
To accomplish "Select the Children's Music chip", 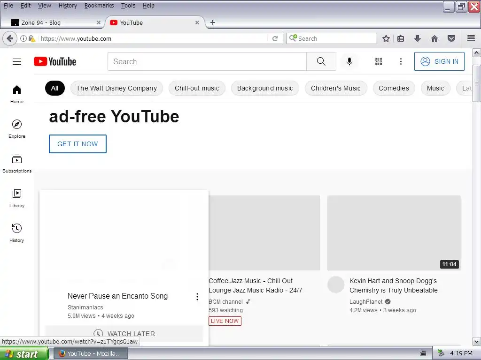I will click(335, 88).
